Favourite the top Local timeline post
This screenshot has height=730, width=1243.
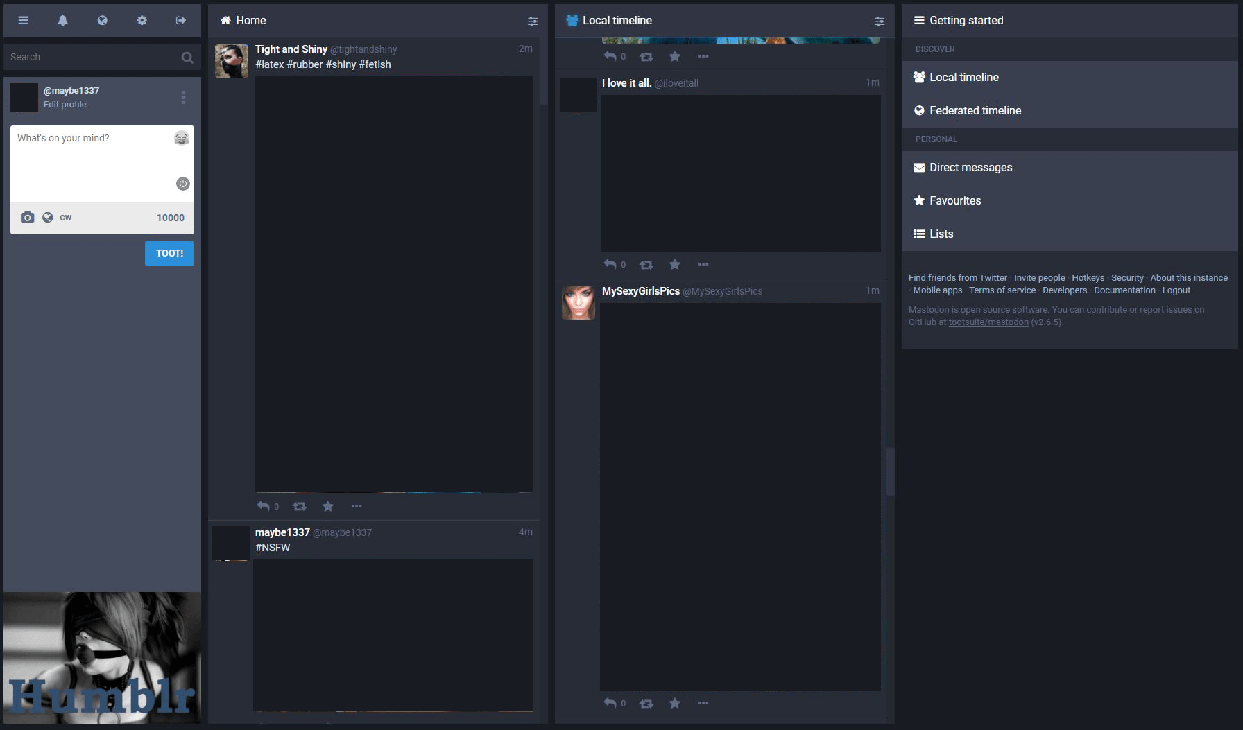coord(675,56)
